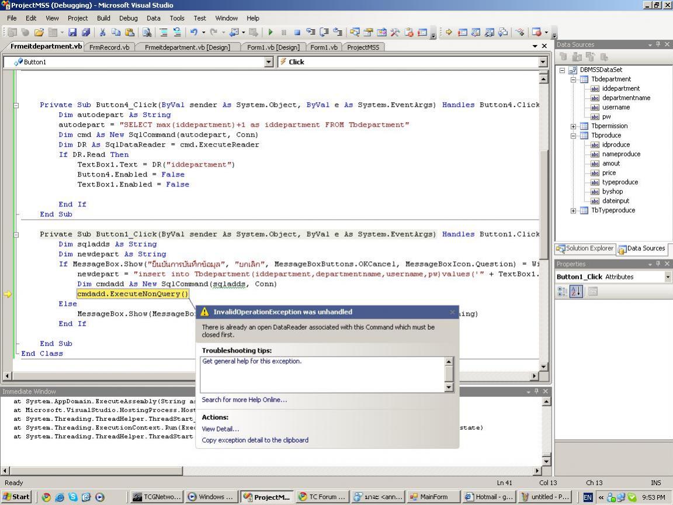
Task: Click the Open File folder toolbar icon
Action: [39, 32]
